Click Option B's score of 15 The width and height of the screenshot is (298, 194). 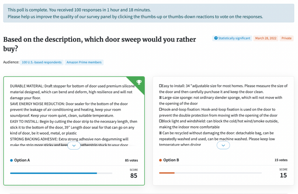[283, 175]
